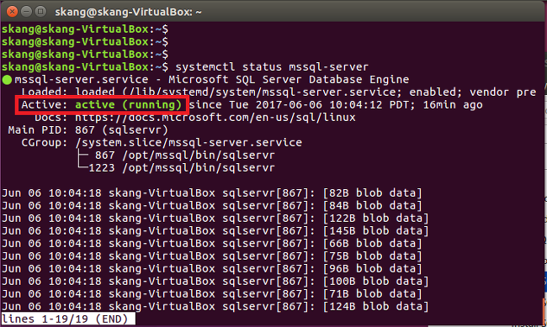The image size is (547, 327).
Task: Select the 867 /opt/mssql/bin/sqlservr process entry
Action: (185, 156)
